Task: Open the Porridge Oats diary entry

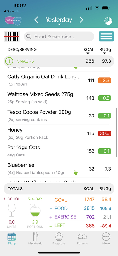Action: tap(59, 151)
